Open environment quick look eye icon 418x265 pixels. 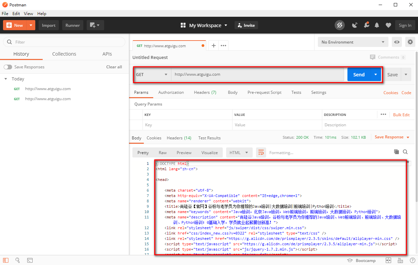[397, 42]
